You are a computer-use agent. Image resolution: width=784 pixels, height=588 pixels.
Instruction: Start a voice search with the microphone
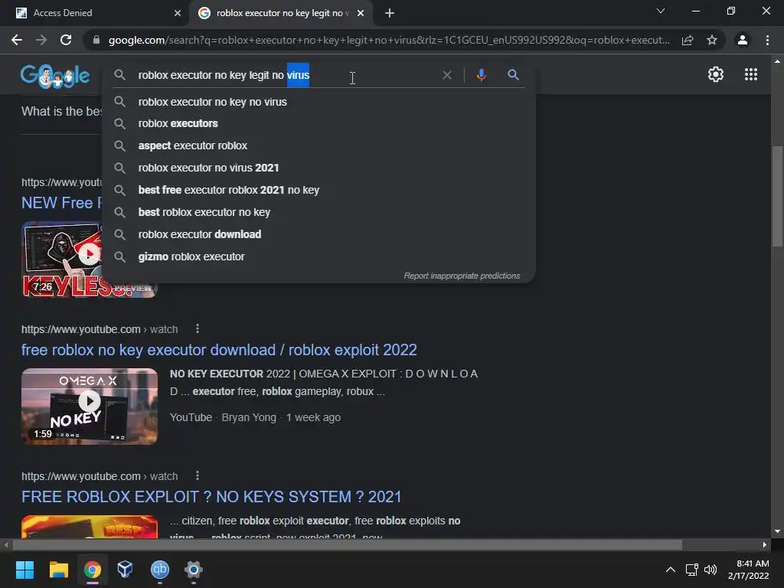pos(481,75)
